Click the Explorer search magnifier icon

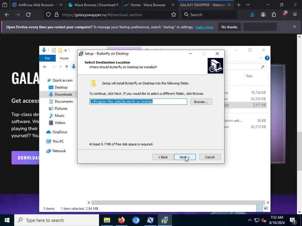pos(262,67)
